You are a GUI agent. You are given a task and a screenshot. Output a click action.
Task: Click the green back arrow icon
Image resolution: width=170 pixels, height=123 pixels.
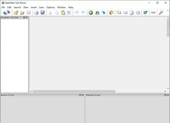(x=91, y=13)
